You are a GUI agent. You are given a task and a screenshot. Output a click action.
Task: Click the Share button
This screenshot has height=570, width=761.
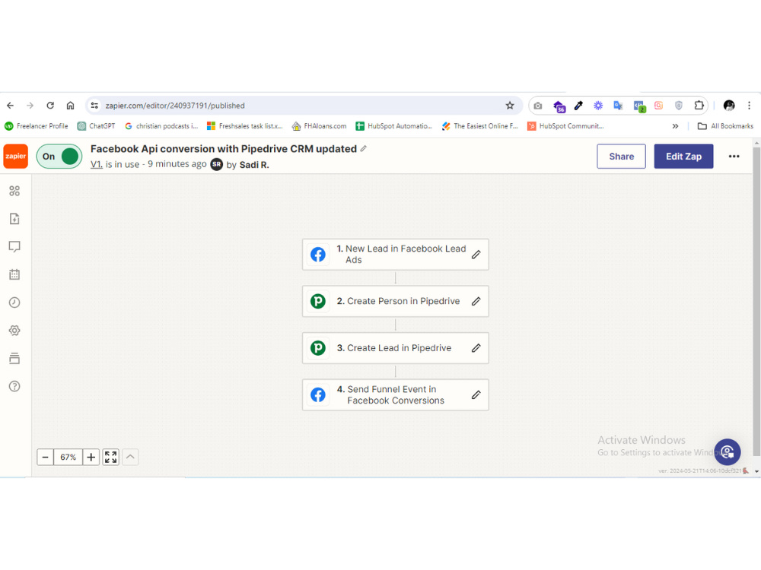pyautogui.click(x=621, y=156)
